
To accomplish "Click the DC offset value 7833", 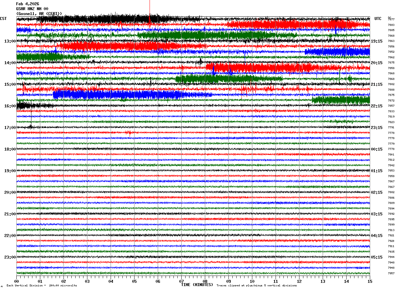I will [x=391, y=111].
